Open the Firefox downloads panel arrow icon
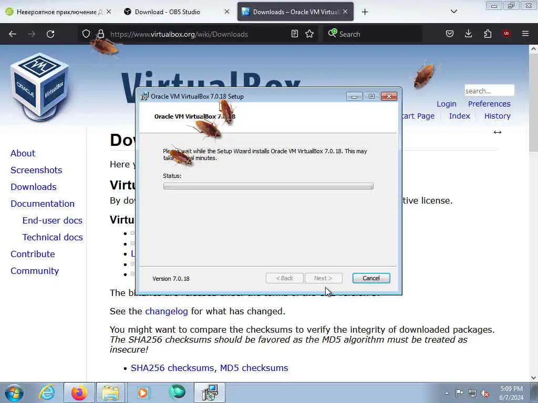538x403 pixels. point(468,34)
